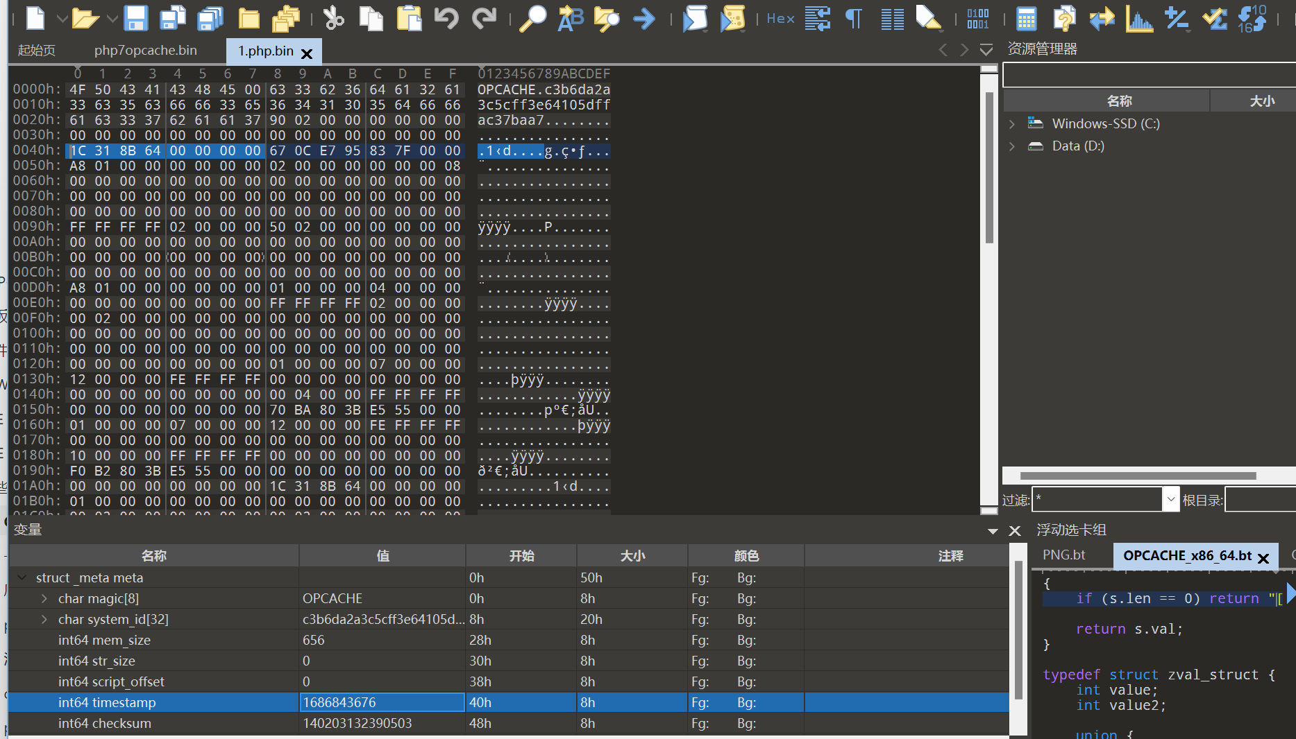This screenshot has width=1296, height=739.
Task: Create a new file with the blank page icon
Action: [x=35, y=18]
